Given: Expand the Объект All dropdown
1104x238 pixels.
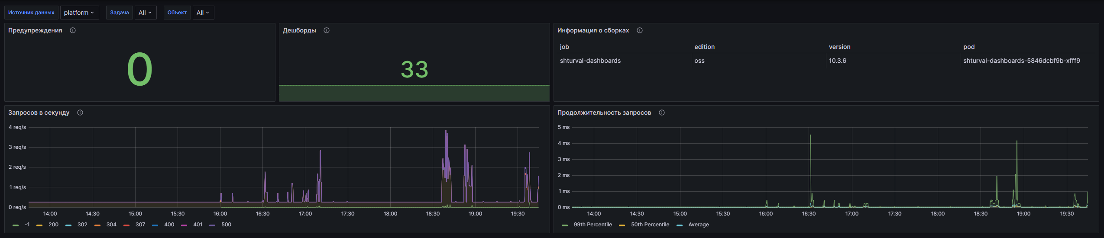Looking at the screenshot, I should [203, 13].
